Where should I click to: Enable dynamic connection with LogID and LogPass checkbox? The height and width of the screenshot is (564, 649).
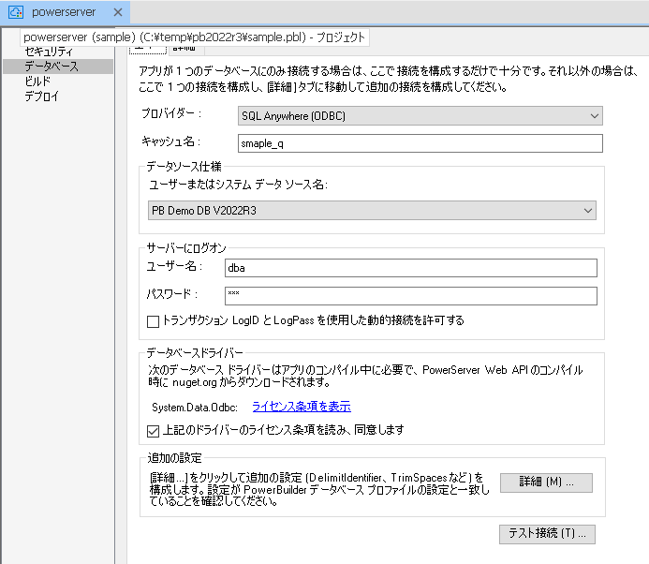pos(154,321)
